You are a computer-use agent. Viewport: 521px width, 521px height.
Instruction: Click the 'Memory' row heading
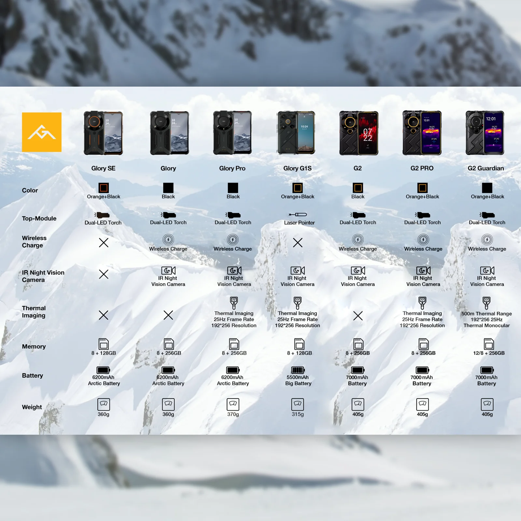click(34, 346)
